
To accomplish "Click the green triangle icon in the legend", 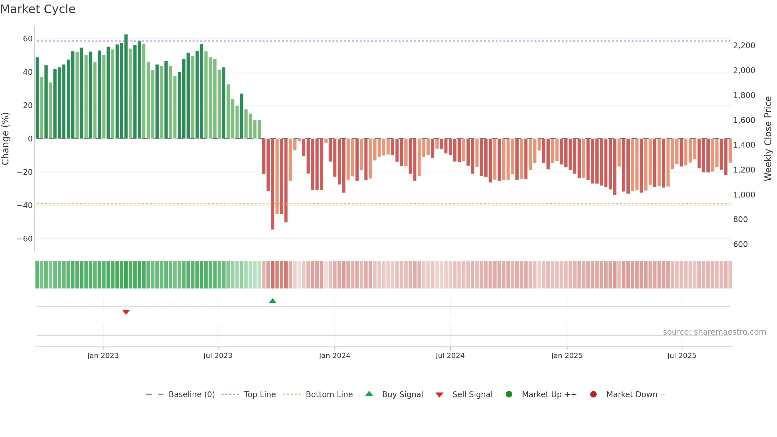I will coord(369,394).
